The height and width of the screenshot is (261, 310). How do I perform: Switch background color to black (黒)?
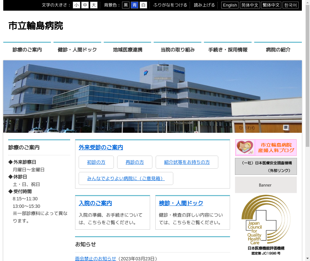[x=126, y=5]
